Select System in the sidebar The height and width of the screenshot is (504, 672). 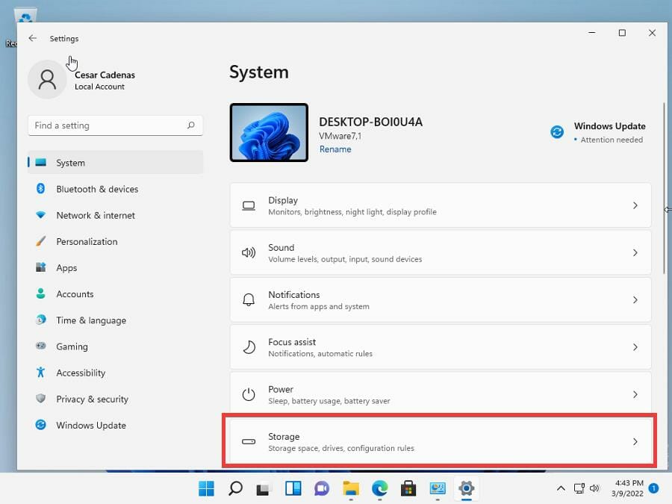coord(115,163)
